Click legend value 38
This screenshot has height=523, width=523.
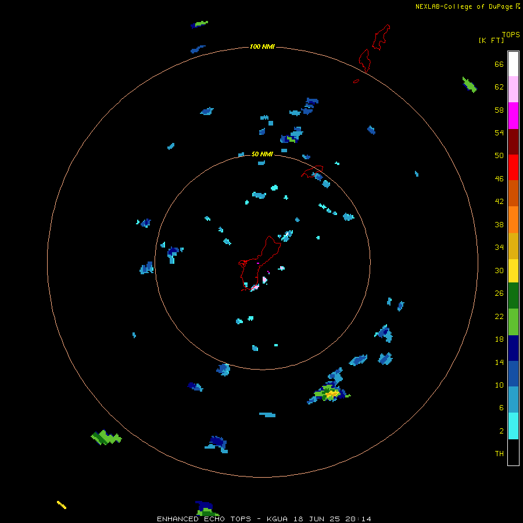coord(499,224)
